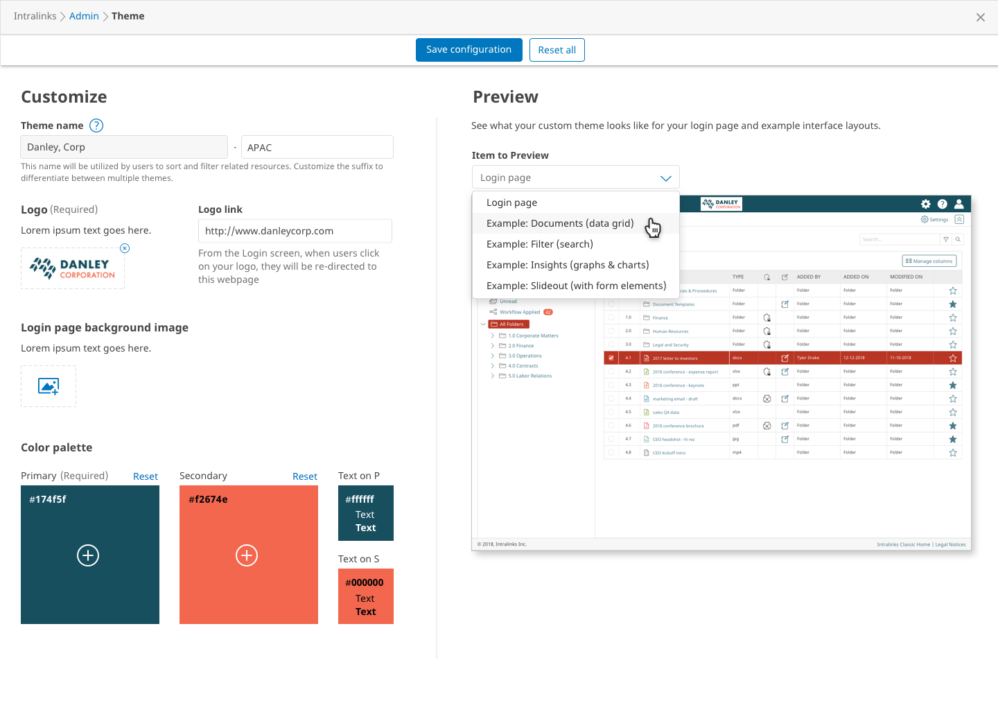Open Settings link in preview

pyautogui.click(x=935, y=219)
